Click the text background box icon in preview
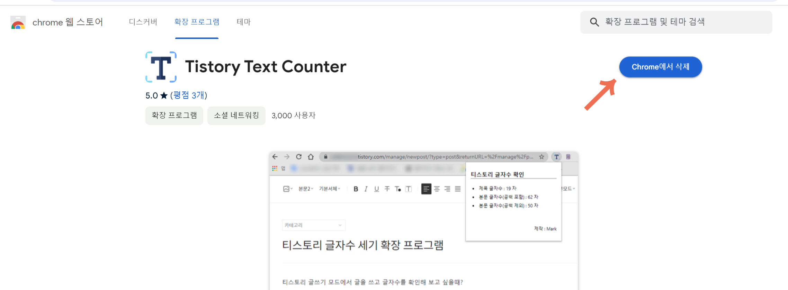Screen dimensions: 788x290 tap(409, 189)
